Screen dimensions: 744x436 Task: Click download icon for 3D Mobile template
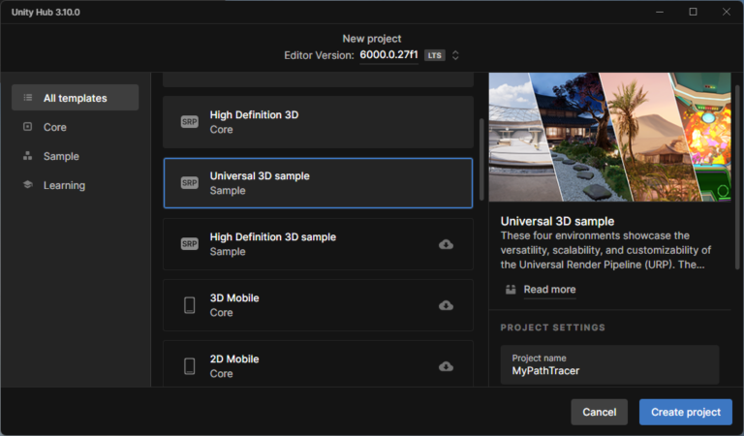(x=446, y=305)
